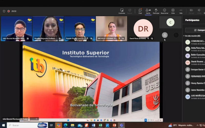Click the Controlar take control icon
Image resolution: width=205 pixels, height=128 pixels.
click(122, 11)
